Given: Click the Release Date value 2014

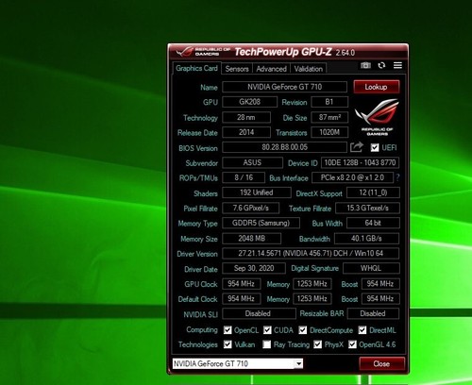Looking at the screenshot, I should (246, 132).
